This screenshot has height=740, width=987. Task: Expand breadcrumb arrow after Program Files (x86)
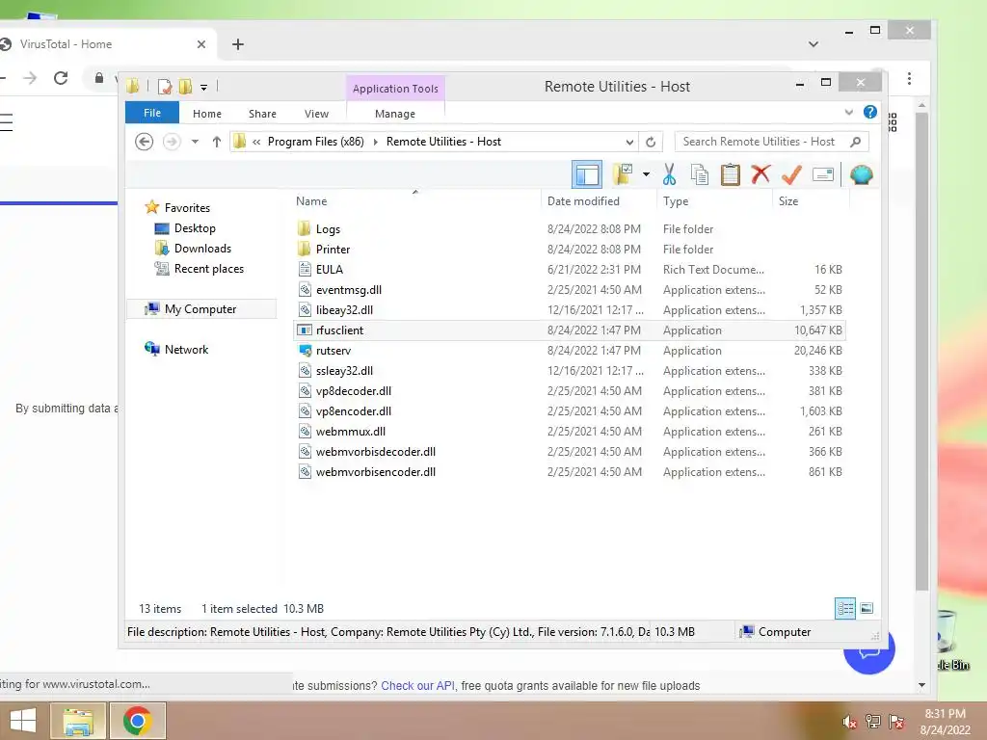tap(376, 142)
